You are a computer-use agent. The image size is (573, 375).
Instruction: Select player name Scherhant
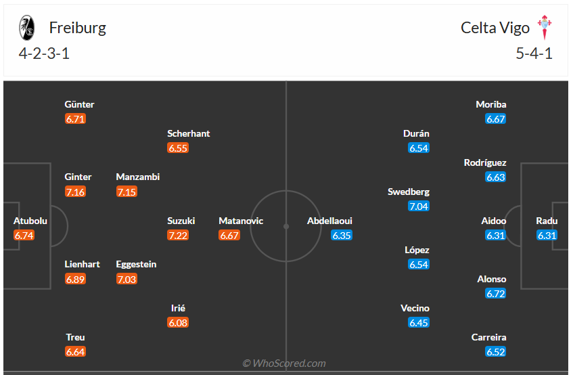(x=189, y=133)
